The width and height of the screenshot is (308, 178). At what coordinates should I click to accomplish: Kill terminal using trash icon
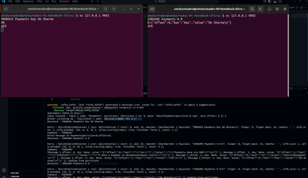tap(291, 88)
